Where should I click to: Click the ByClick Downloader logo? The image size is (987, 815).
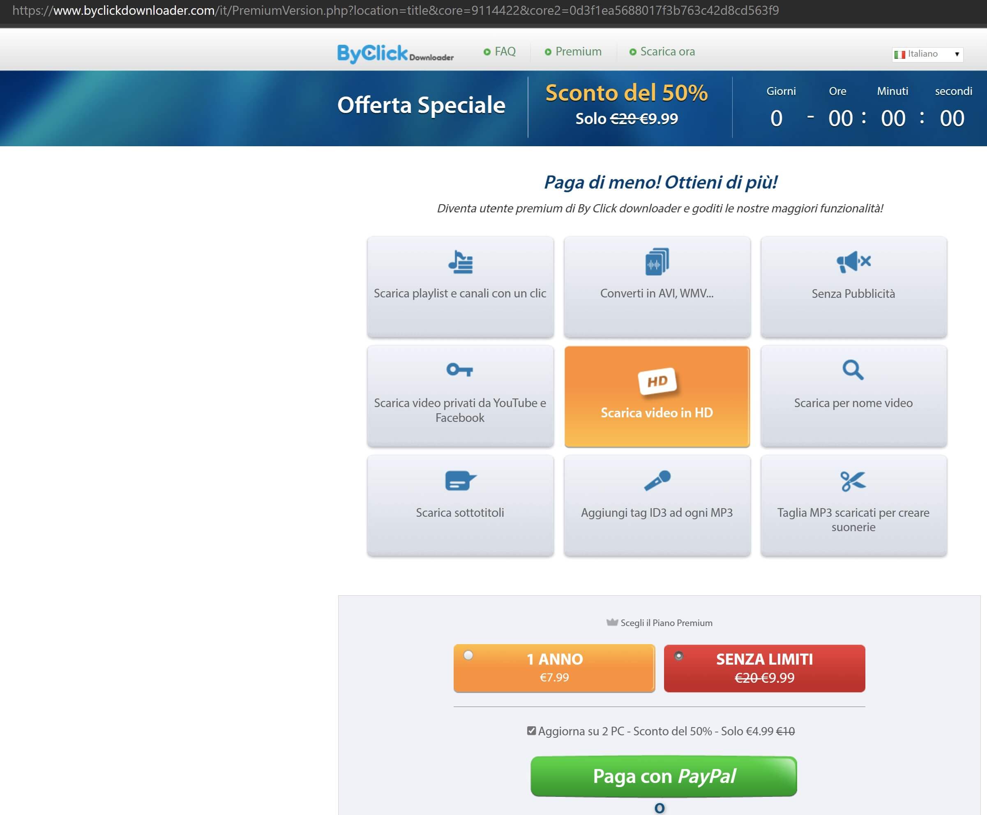pyautogui.click(x=395, y=53)
